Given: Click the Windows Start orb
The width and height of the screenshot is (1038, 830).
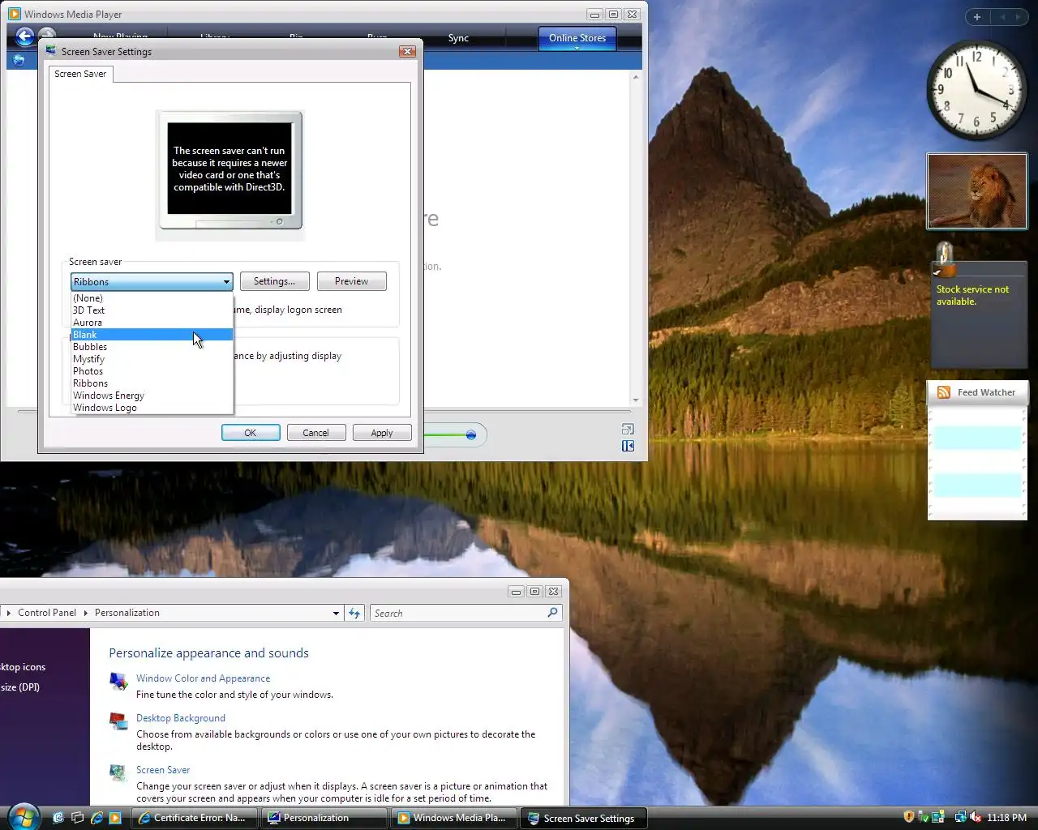Looking at the screenshot, I should point(23,815).
